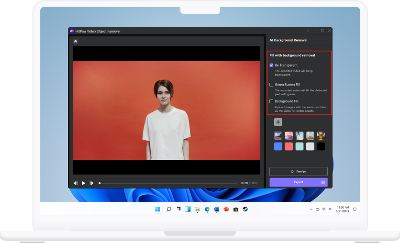This screenshot has width=400, height=243.
Task: Pick the blue color swatch
Action: [278, 146]
